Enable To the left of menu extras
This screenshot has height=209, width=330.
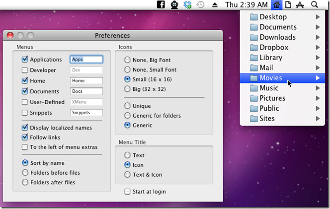point(25,147)
